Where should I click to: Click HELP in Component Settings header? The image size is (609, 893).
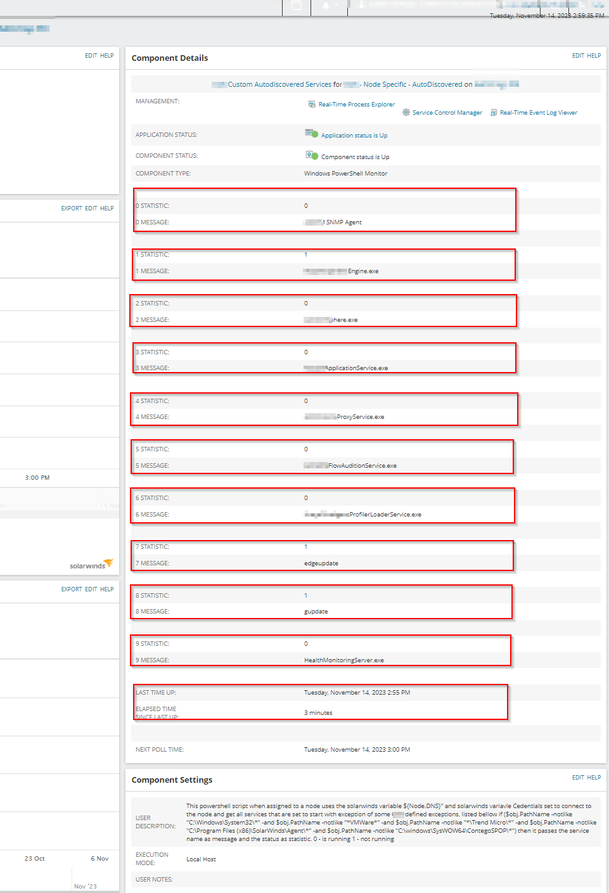coord(594,778)
